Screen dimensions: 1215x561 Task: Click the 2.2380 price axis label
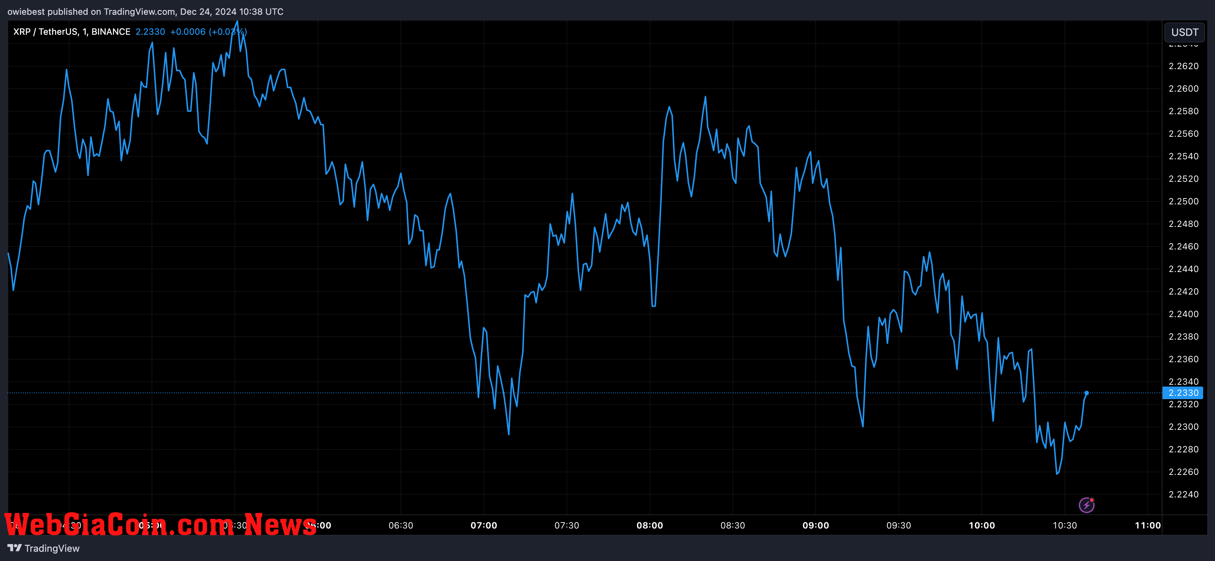coord(1184,337)
